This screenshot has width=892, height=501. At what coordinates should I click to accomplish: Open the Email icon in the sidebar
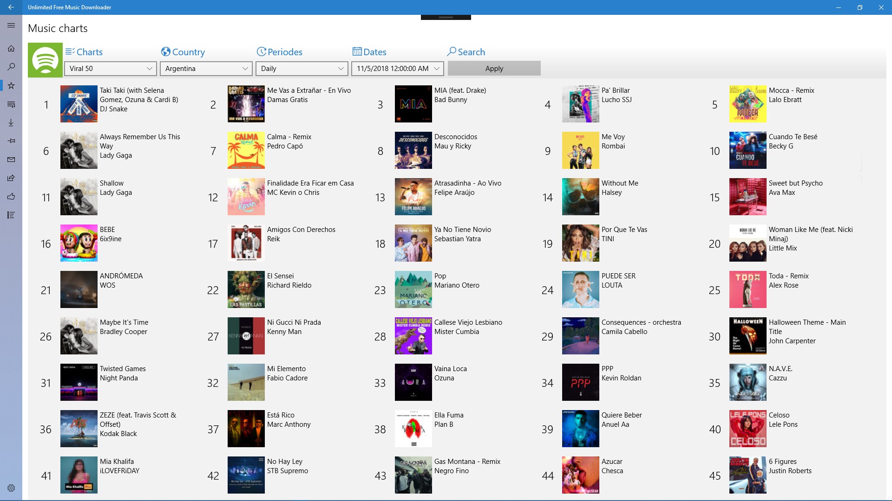tap(11, 159)
